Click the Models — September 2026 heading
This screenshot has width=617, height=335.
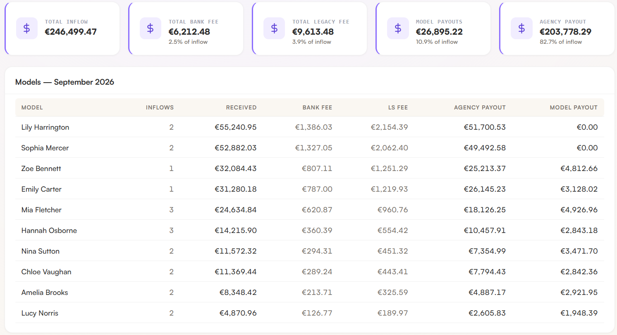65,82
